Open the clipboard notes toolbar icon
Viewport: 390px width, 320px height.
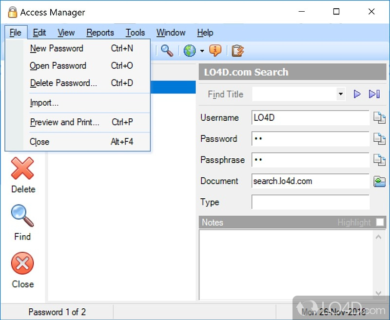[x=237, y=51]
